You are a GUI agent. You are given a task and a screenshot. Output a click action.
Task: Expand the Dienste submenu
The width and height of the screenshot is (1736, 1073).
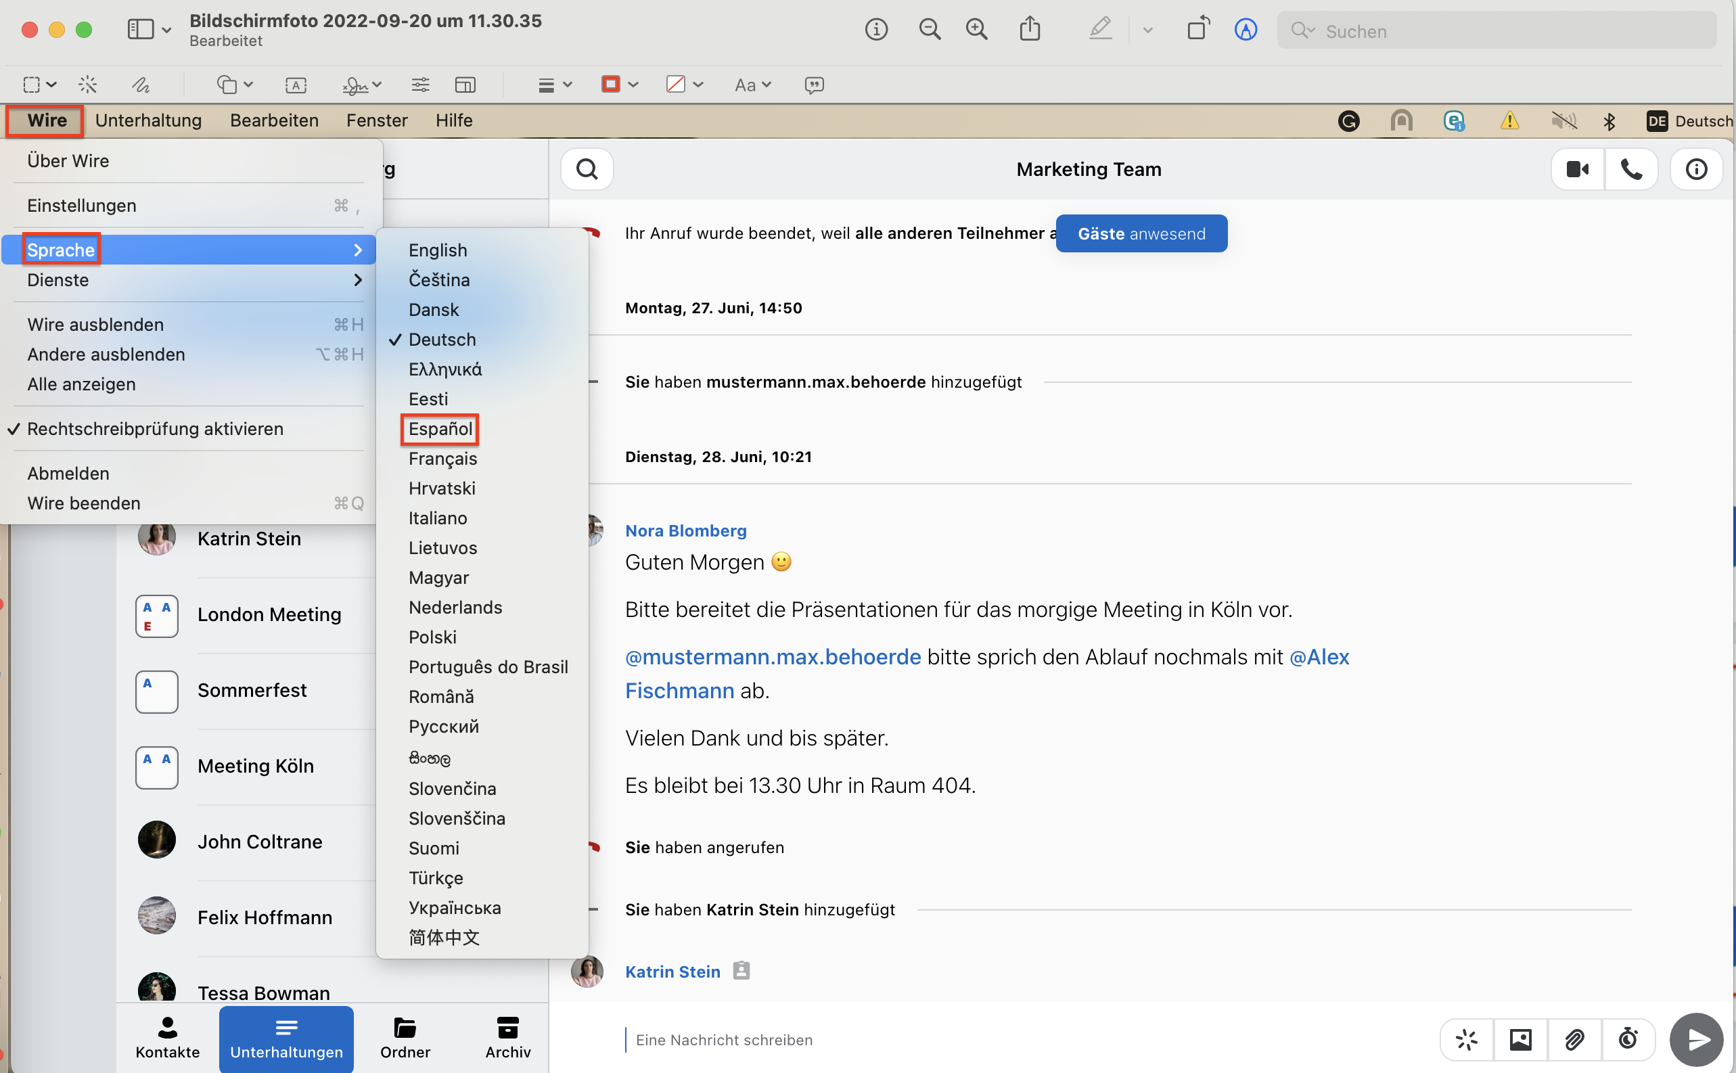click(188, 279)
